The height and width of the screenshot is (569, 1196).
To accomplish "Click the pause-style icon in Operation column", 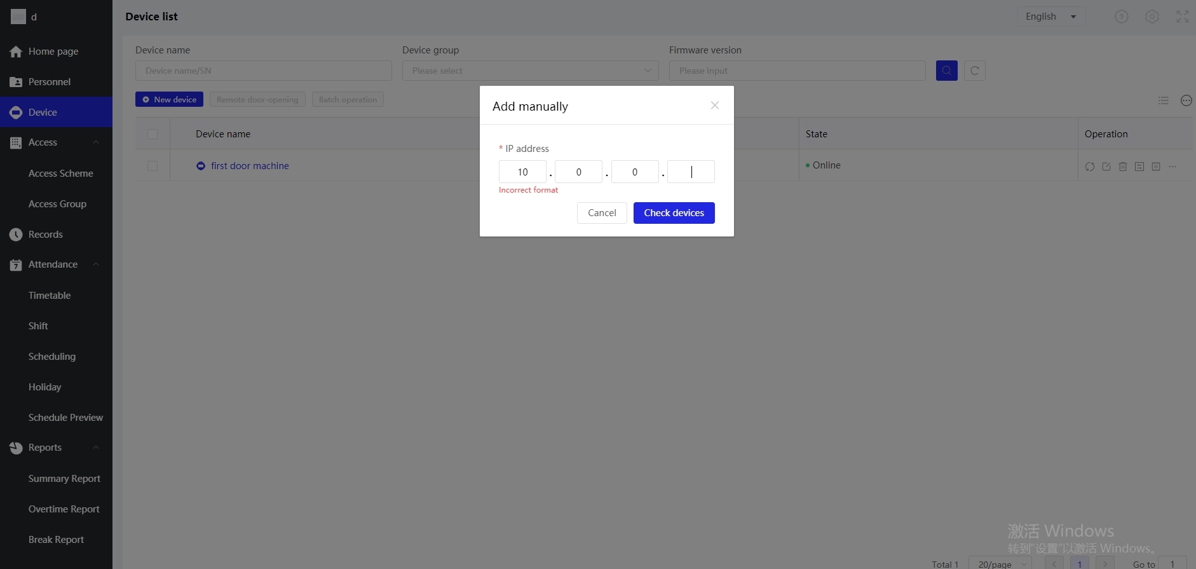I will pos(1156,167).
